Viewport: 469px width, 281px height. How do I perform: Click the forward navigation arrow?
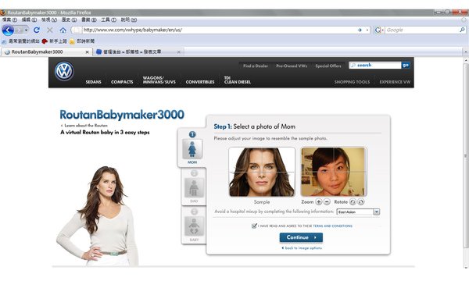19,30
